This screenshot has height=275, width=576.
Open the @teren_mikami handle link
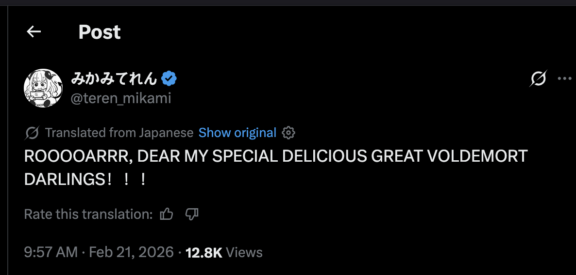pos(121,98)
